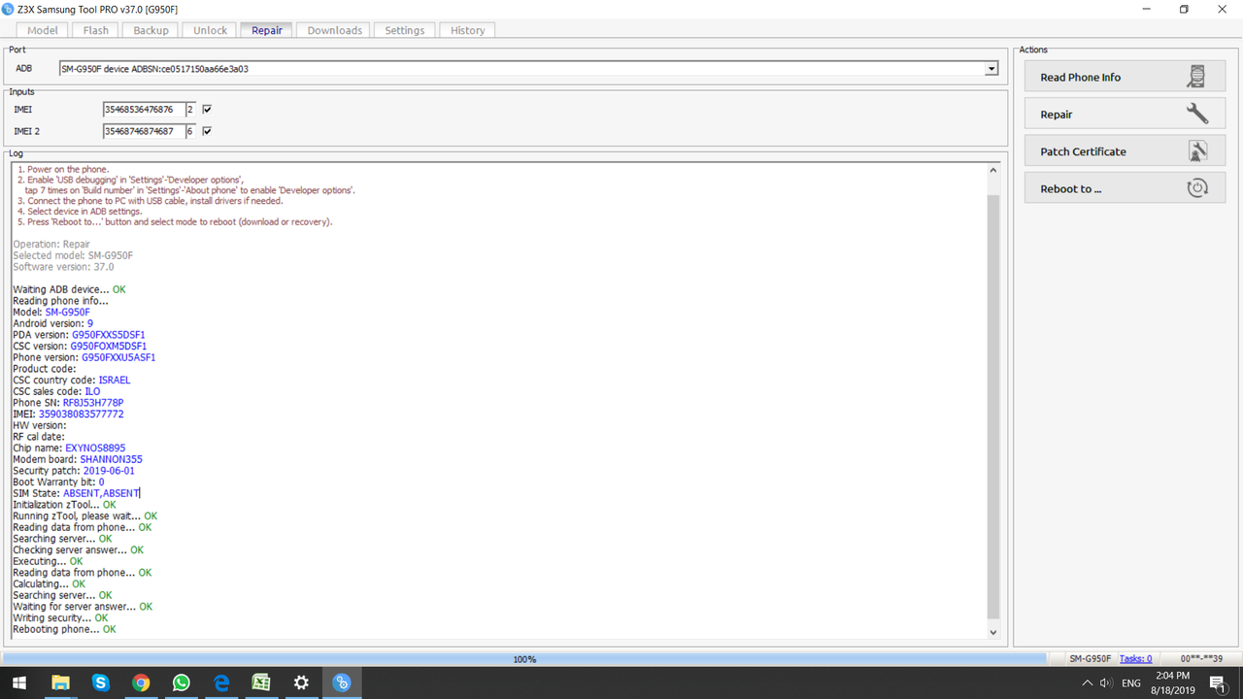Click the SM-G950F status bar label
1243x699 pixels.
coord(1090,658)
